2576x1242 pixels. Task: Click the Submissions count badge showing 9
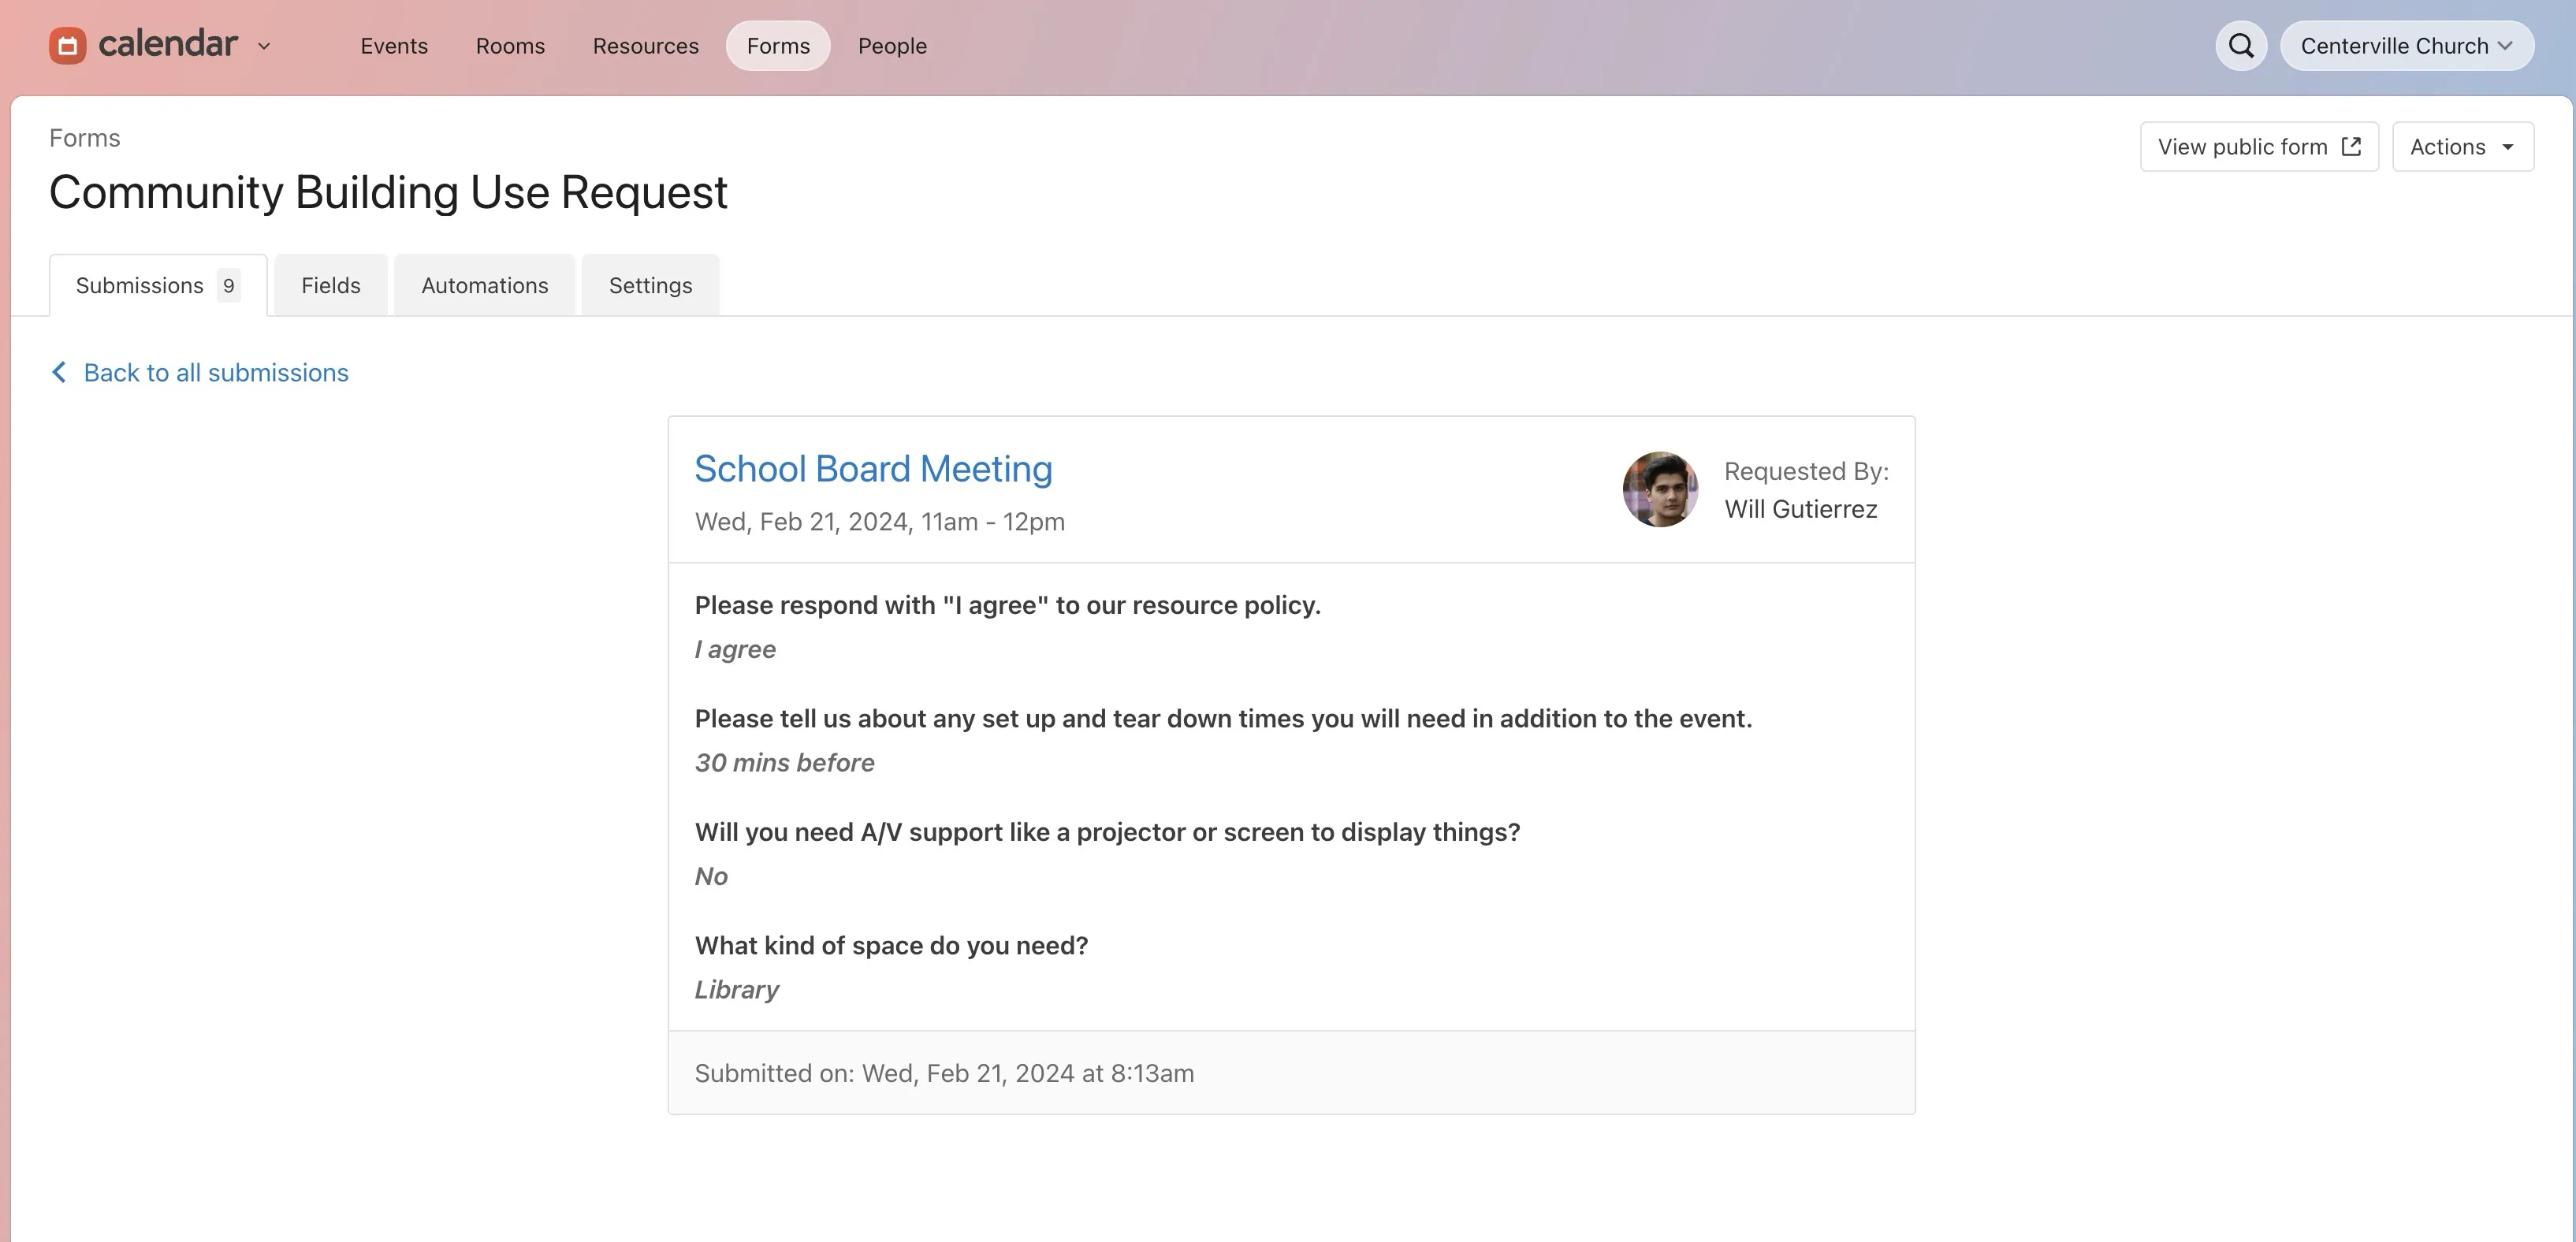tap(229, 285)
